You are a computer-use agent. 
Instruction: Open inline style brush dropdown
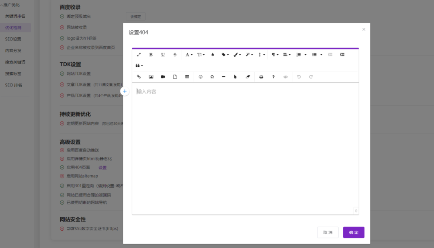tap(237, 55)
